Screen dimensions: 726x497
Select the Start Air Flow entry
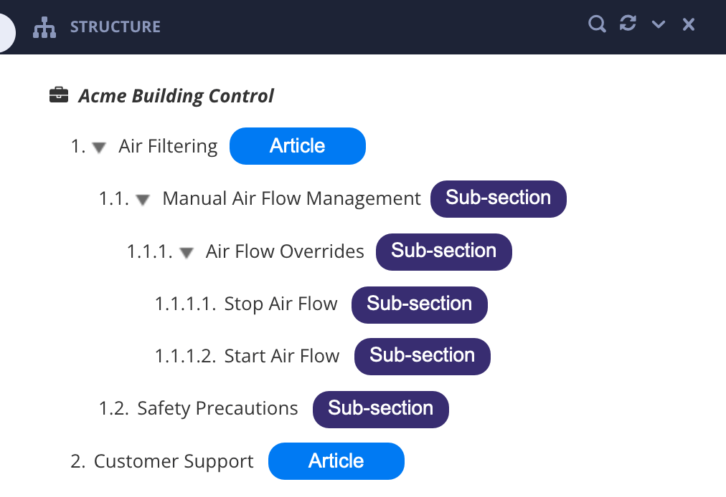tap(282, 356)
